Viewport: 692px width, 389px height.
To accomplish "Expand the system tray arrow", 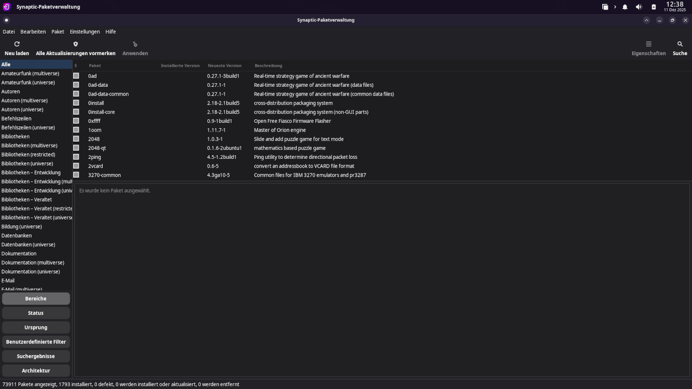I will [x=615, y=7].
